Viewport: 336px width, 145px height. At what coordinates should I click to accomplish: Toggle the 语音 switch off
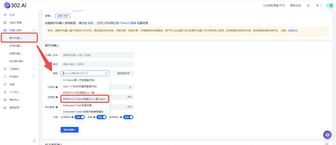point(101,117)
